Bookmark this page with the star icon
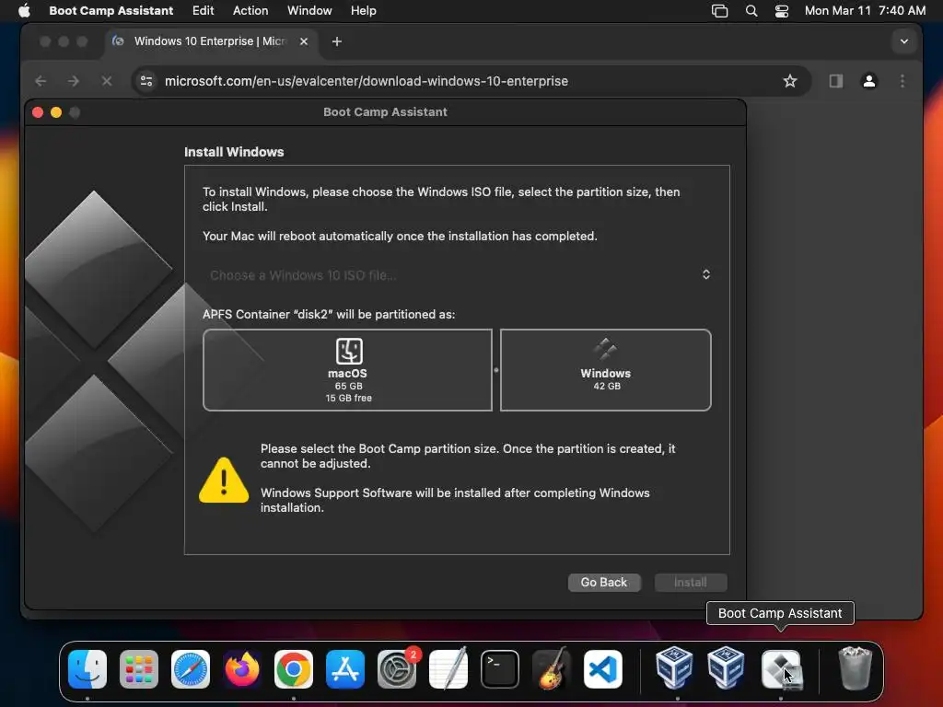 789,81
